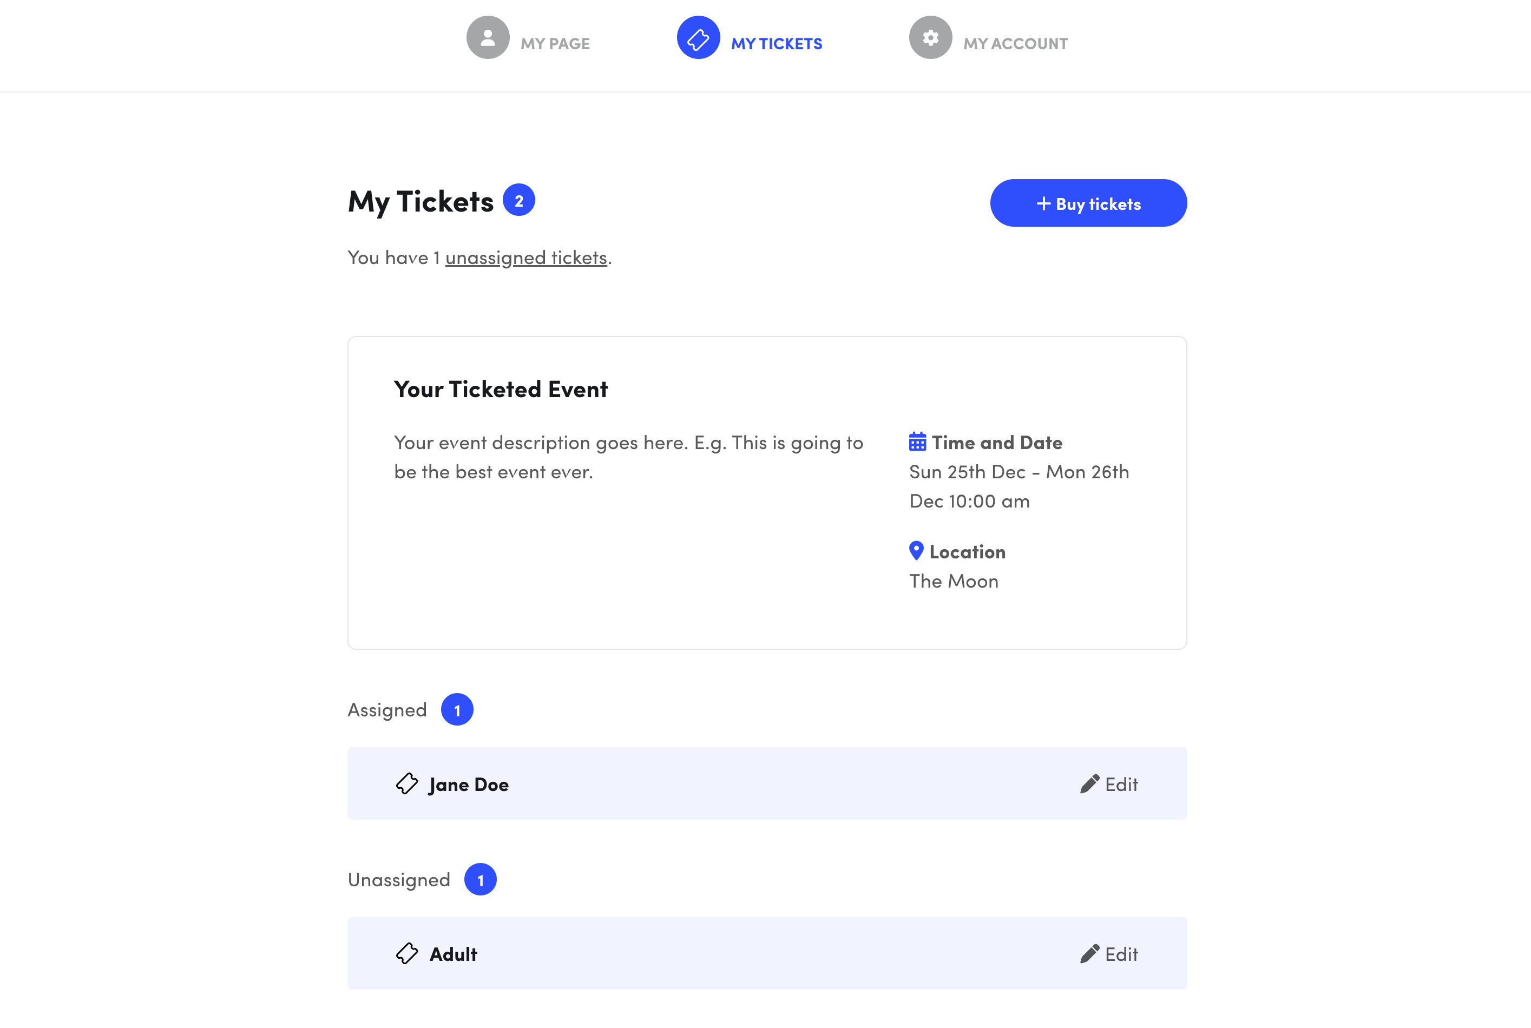This screenshot has height=1028, width=1531.
Task: Follow the unassigned tickets link
Action: click(x=526, y=258)
